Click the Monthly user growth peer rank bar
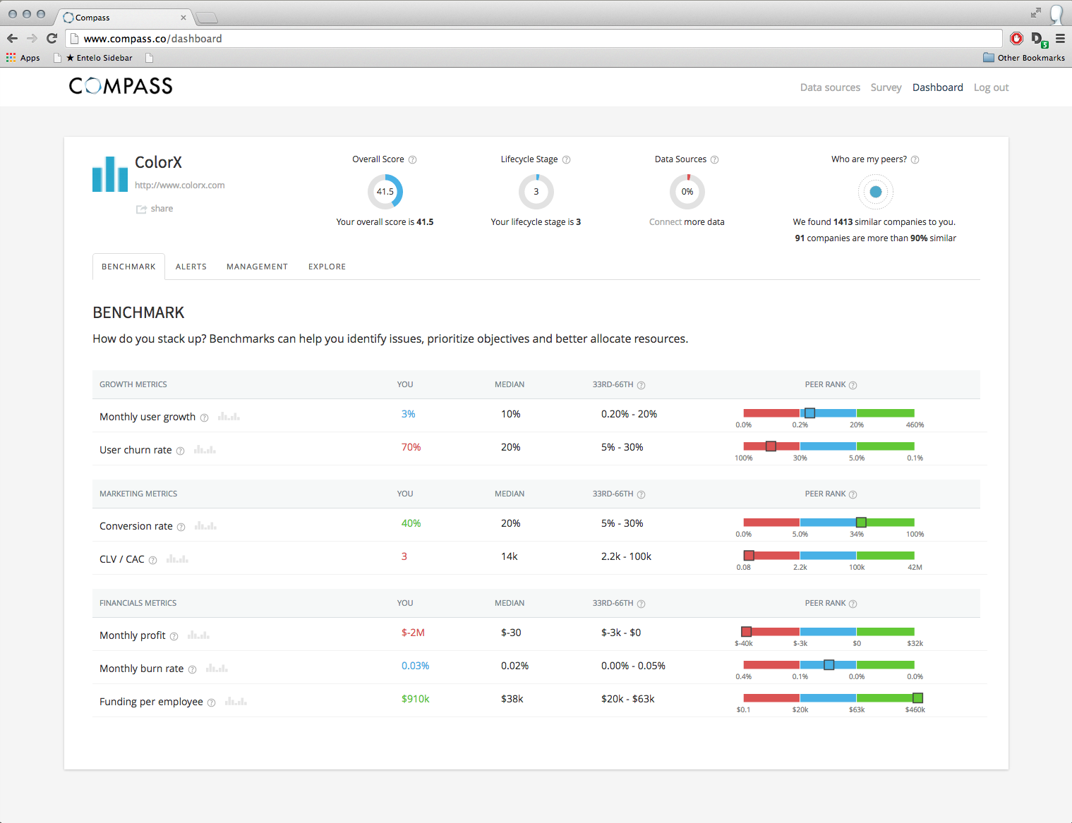This screenshot has width=1072, height=823. [x=829, y=413]
